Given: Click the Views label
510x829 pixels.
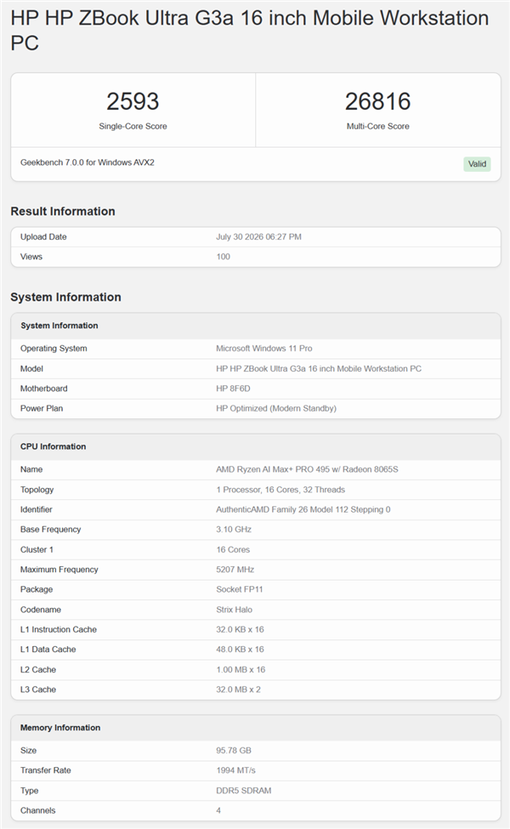Looking at the screenshot, I should point(31,257).
